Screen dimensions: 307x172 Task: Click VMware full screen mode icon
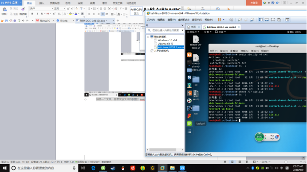pyautogui.click(x=272, y=20)
